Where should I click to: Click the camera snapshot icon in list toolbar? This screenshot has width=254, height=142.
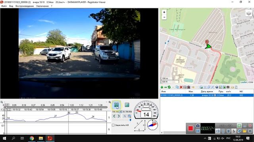(x=189, y=87)
